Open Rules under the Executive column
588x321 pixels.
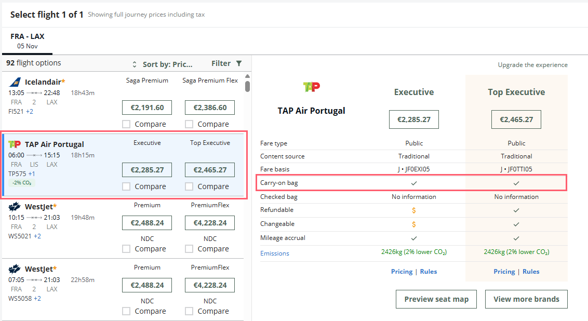tap(428, 271)
